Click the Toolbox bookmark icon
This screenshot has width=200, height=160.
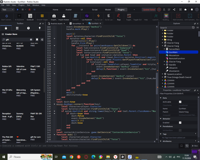[37, 40]
